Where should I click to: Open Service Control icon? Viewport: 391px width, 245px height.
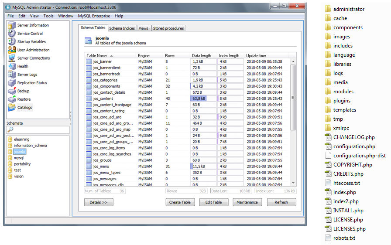11,34
